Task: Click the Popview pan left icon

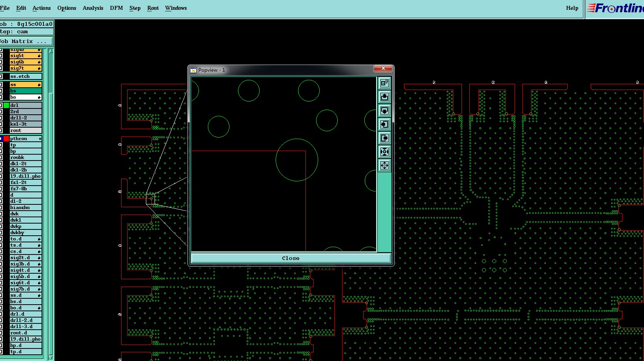Action: coord(384,124)
